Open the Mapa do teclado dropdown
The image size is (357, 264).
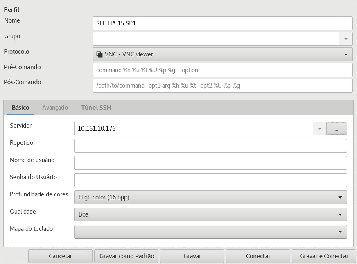coord(210,232)
